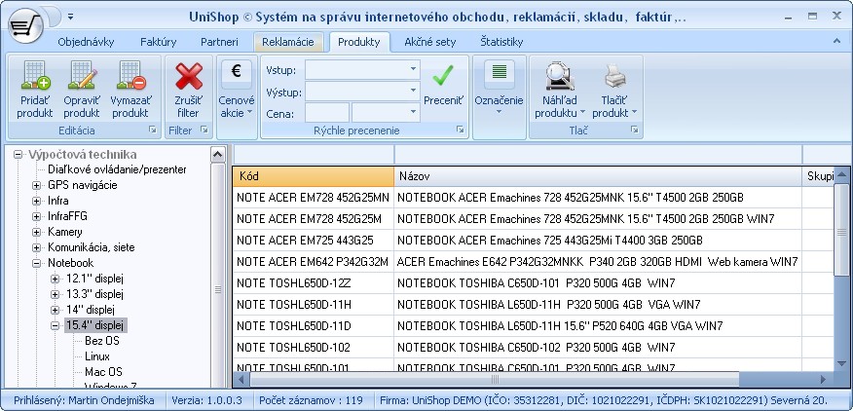Switch to the Partneri tab
Image resolution: width=853 pixels, height=411 pixels.
click(219, 42)
